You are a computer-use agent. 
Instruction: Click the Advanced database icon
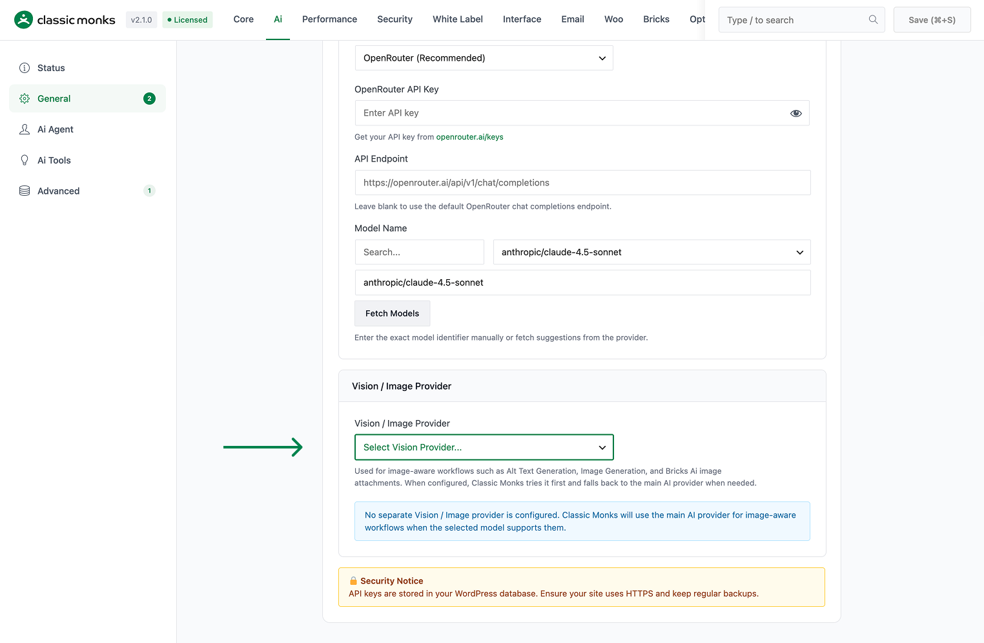(25, 191)
